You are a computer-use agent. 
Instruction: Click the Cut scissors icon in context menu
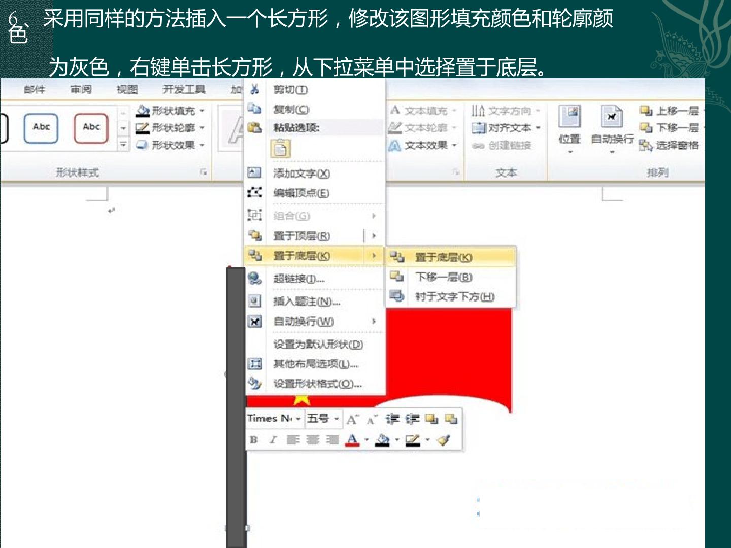click(254, 89)
